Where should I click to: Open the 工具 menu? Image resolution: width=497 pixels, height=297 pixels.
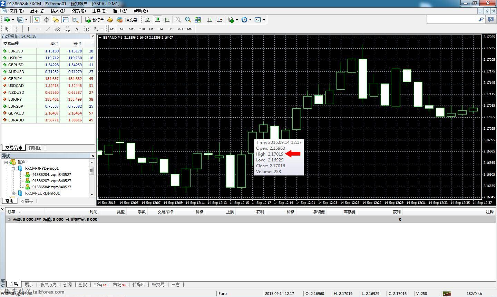click(99, 11)
